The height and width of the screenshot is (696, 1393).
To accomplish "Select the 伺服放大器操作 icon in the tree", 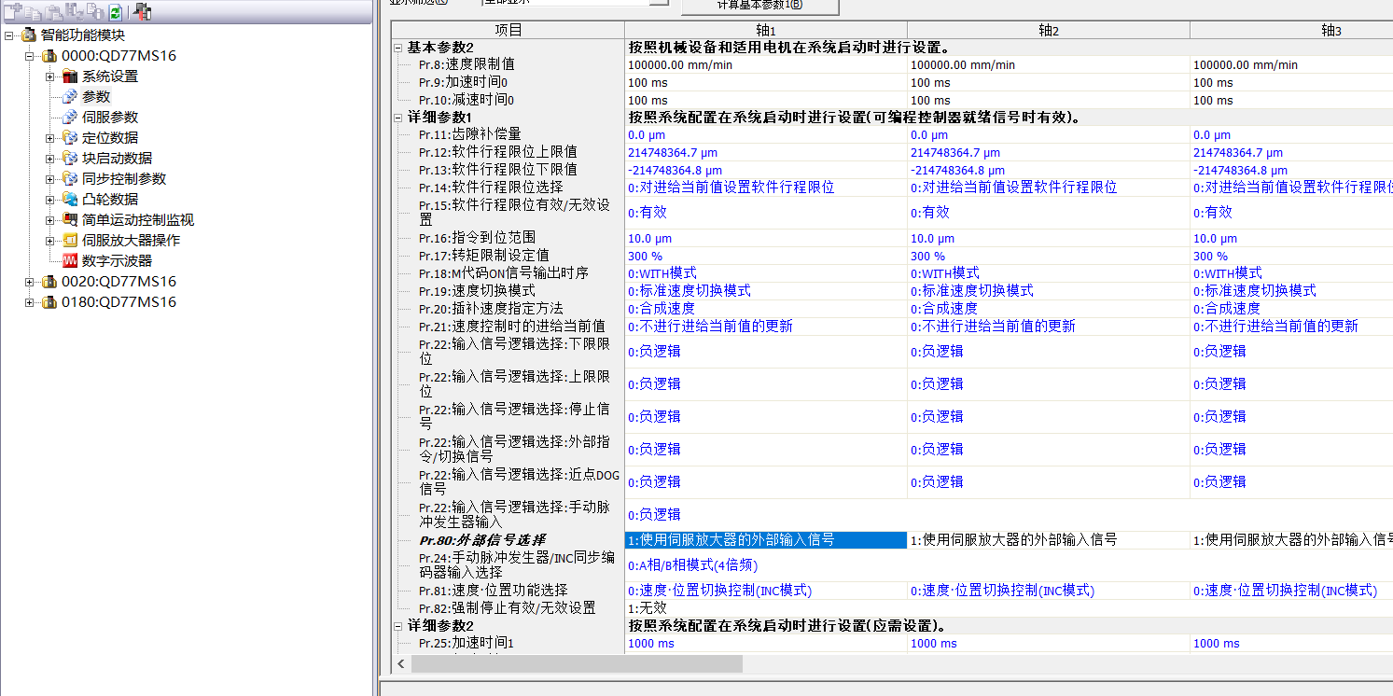I will pos(70,241).
